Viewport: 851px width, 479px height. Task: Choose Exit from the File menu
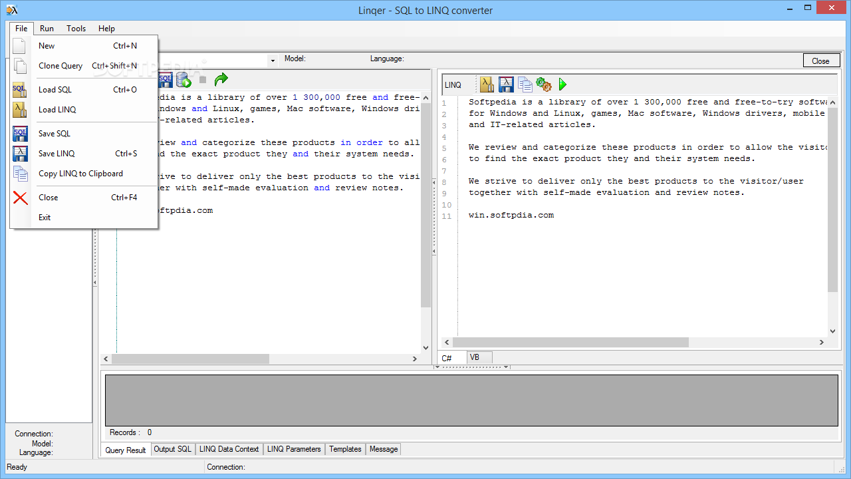tap(84, 218)
